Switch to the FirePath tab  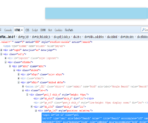click(x=69, y=30)
